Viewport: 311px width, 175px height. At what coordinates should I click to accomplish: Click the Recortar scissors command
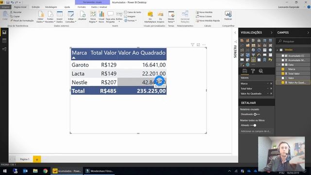tap(16, 12)
